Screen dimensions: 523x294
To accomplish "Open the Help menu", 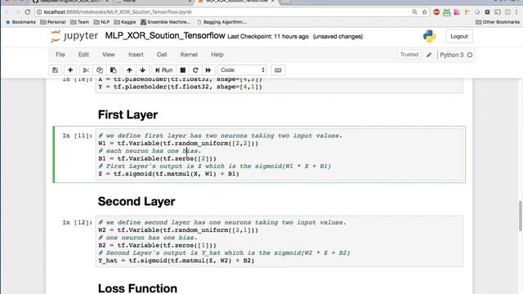I will coord(217,55).
